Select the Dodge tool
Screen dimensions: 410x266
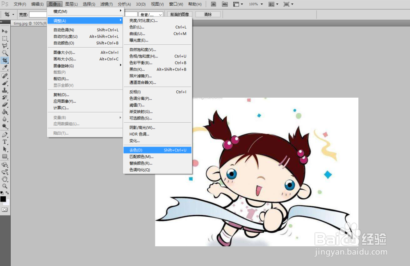click(5, 126)
